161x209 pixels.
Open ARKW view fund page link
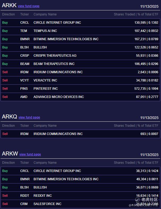click(x=30, y=154)
